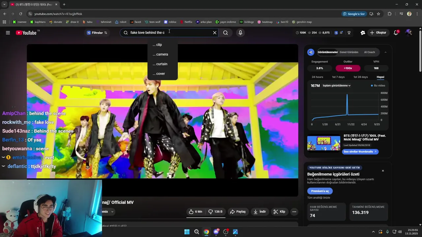
Task: Open the Netflix bookmark
Action: (x=186, y=22)
